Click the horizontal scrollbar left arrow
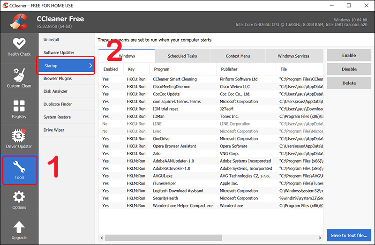This screenshot has height=245, width=375. coord(102,238)
